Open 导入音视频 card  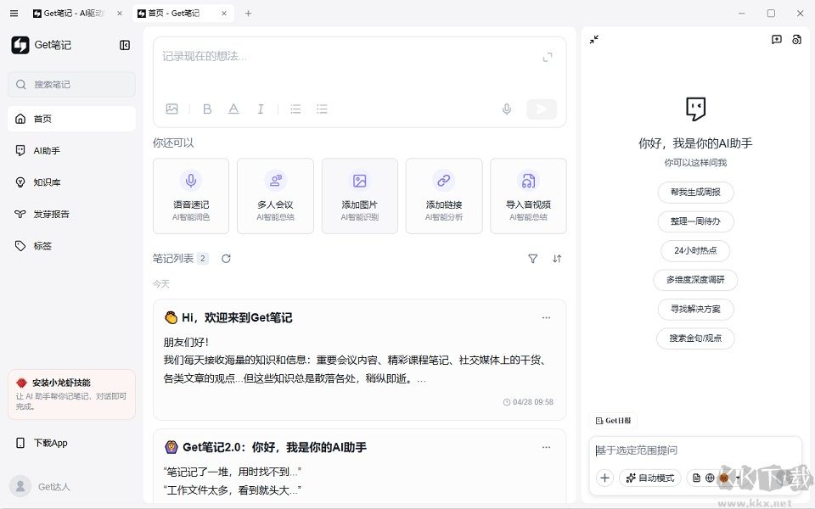[528, 196]
